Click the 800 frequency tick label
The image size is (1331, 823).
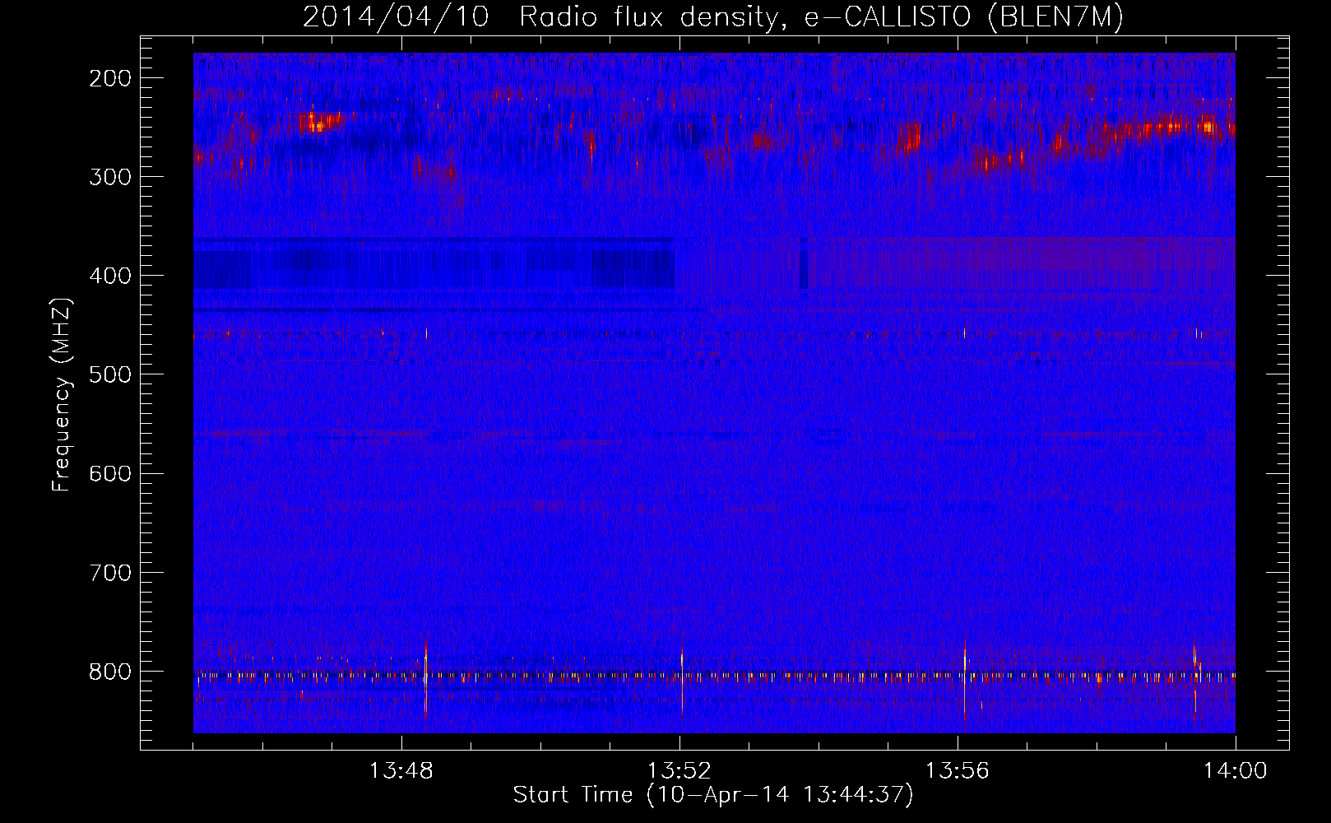point(110,672)
